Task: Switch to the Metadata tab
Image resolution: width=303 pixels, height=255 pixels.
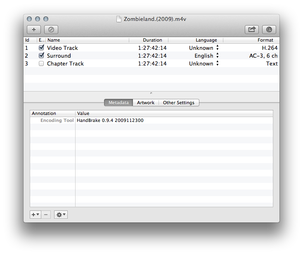Action: pos(118,103)
